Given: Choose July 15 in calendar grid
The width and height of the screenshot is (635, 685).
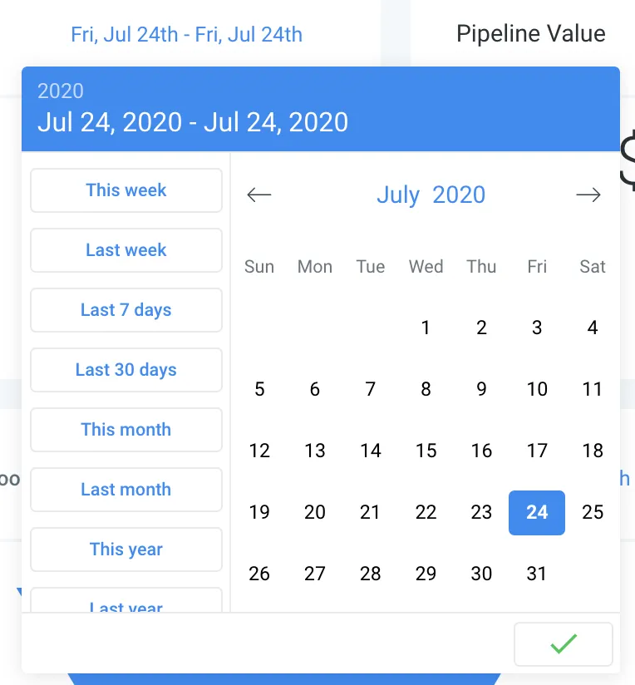Looking at the screenshot, I should [426, 451].
